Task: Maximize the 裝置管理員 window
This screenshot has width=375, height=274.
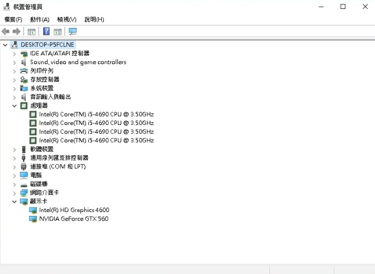Action: pyautogui.click(x=343, y=7)
